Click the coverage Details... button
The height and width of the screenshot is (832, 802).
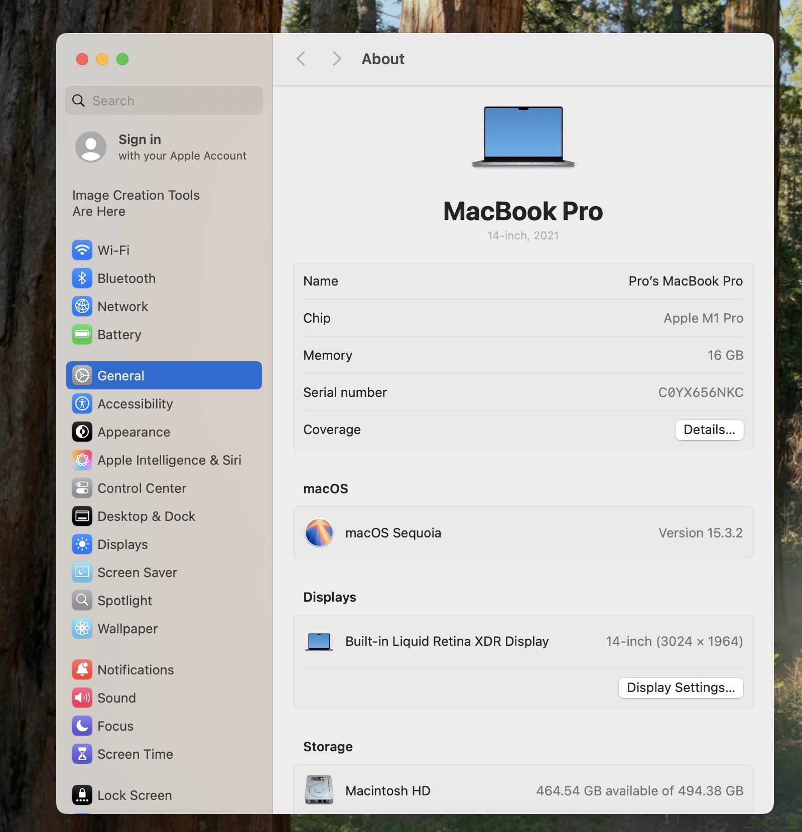coord(709,430)
